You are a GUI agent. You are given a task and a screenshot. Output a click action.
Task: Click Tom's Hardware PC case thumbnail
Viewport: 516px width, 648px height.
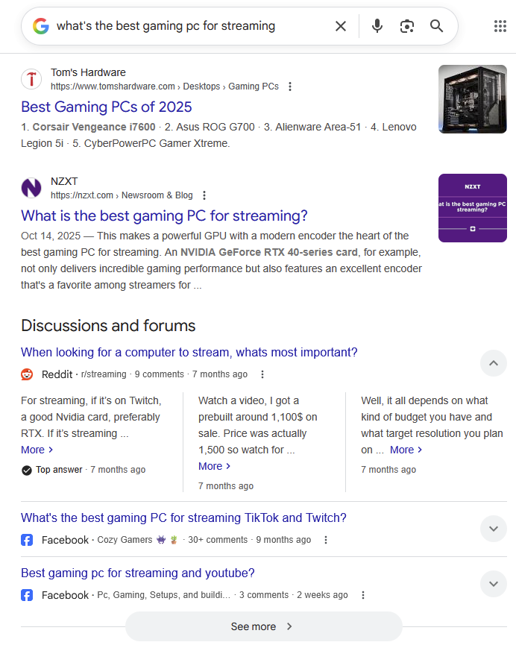pyautogui.click(x=472, y=99)
